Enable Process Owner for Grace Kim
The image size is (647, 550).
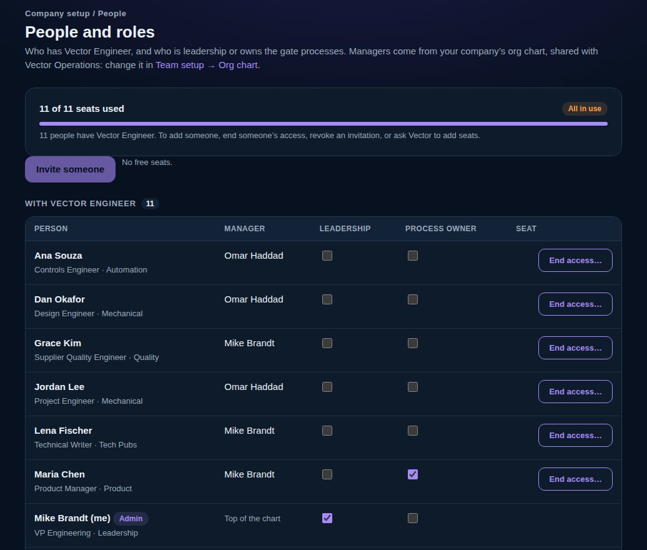pos(413,343)
